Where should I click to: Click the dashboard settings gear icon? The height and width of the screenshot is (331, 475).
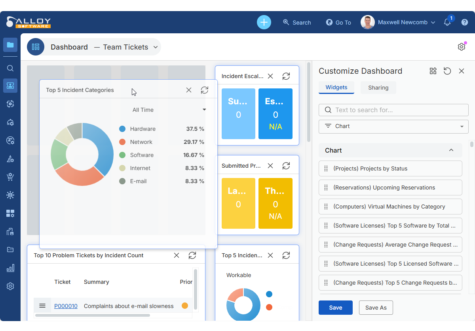(x=462, y=47)
